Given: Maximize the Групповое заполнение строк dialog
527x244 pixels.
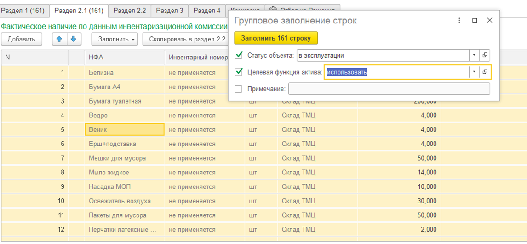Looking at the screenshot, I should click(x=475, y=21).
